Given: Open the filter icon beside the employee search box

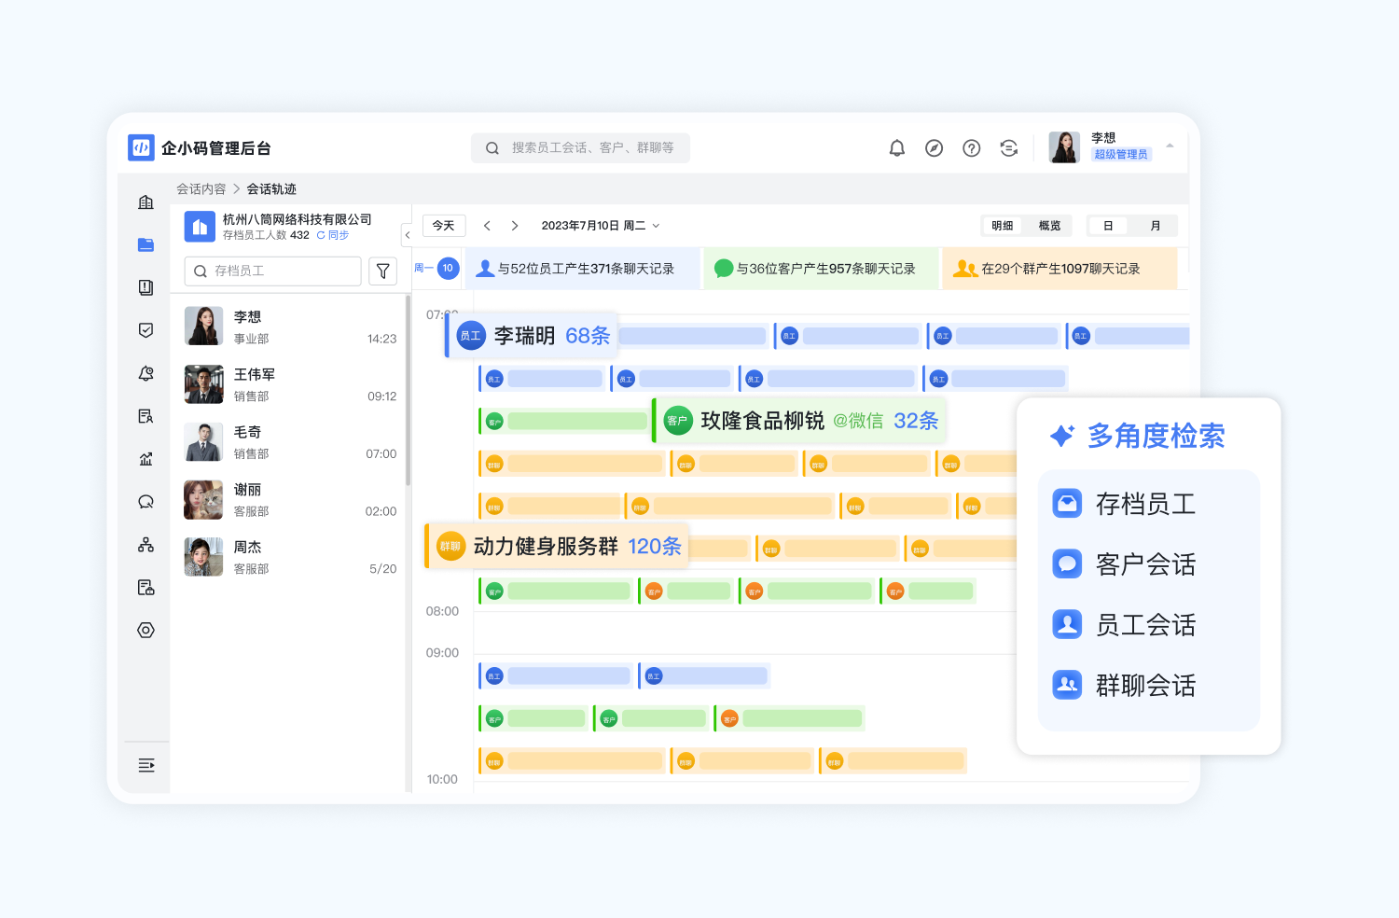Looking at the screenshot, I should [x=382, y=271].
